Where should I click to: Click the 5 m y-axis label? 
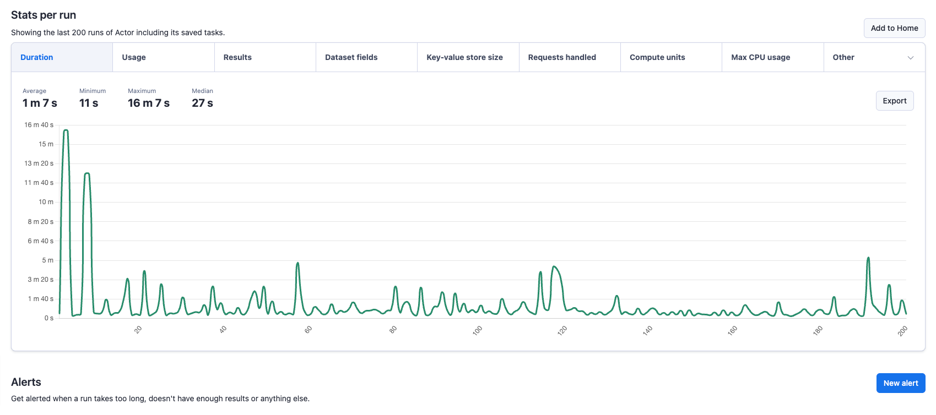47,260
